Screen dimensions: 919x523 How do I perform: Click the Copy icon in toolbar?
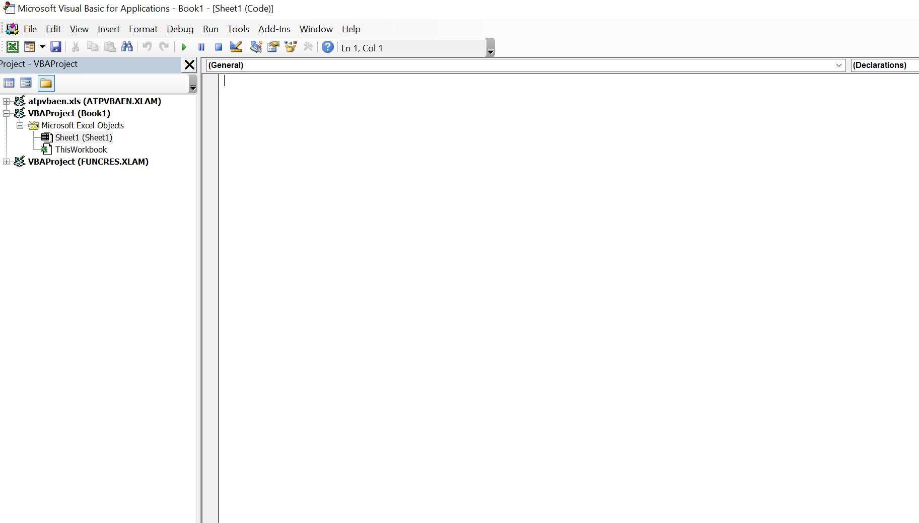click(x=93, y=47)
